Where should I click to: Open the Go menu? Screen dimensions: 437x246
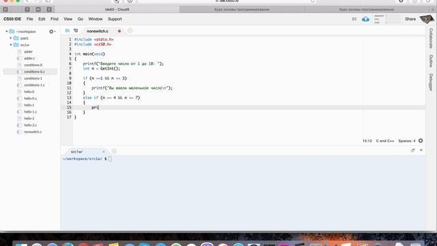tap(81, 19)
